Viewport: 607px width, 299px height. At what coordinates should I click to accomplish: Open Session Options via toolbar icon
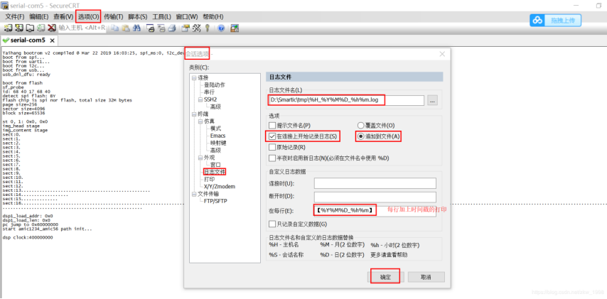coord(186,28)
